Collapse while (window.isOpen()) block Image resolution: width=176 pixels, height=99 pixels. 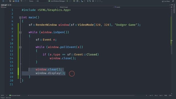(x=20, y=32)
